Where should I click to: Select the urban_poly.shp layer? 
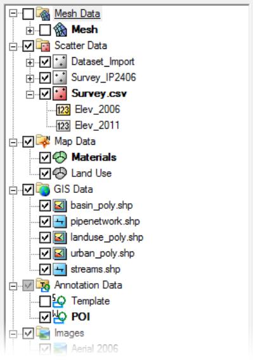pyautogui.click(x=103, y=253)
